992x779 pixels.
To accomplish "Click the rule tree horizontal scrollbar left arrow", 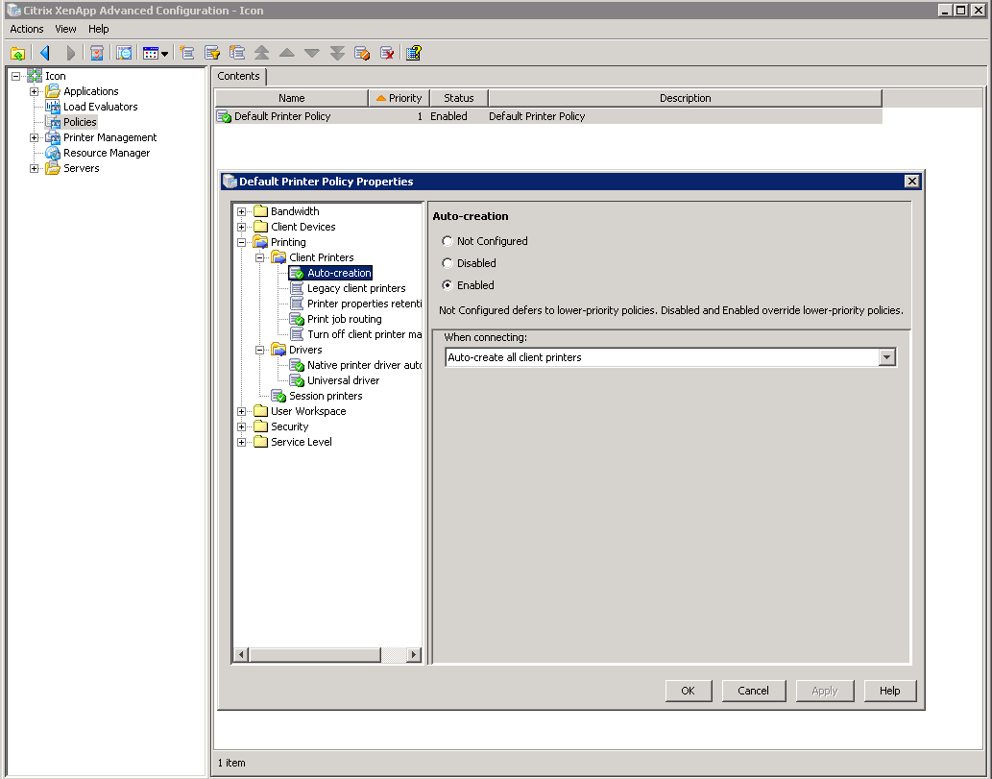I will (241, 654).
